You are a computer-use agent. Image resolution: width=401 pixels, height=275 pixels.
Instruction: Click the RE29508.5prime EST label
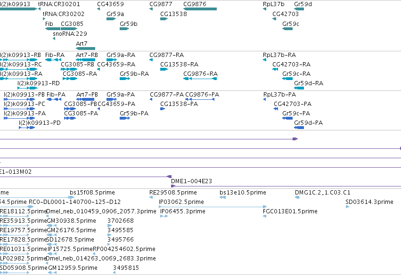pyautogui.click(x=173, y=193)
